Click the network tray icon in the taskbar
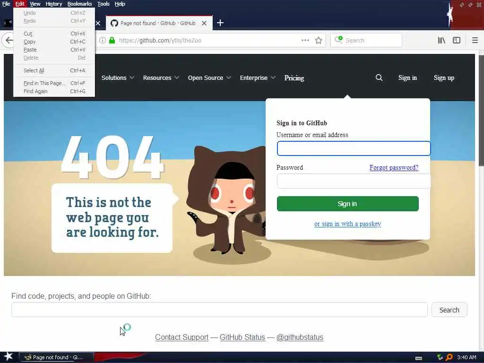Viewport: 484px width, 363px height. 440,357
